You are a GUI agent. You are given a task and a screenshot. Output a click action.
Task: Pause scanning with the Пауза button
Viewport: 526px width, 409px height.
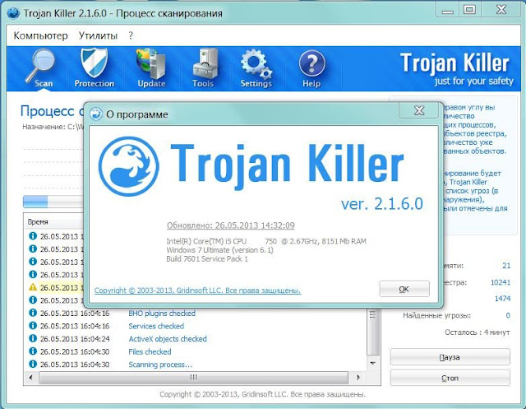coord(450,357)
